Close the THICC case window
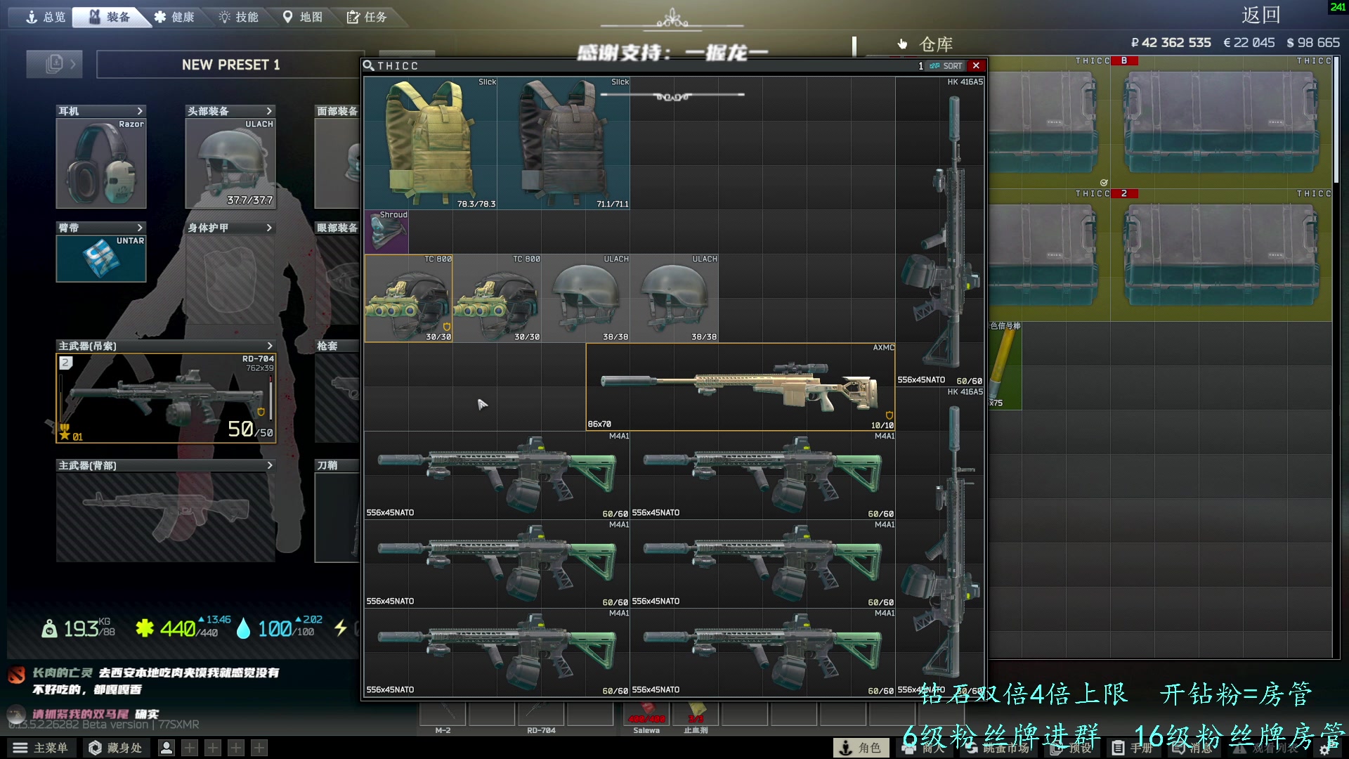The height and width of the screenshot is (759, 1349). click(x=976, y=65)
